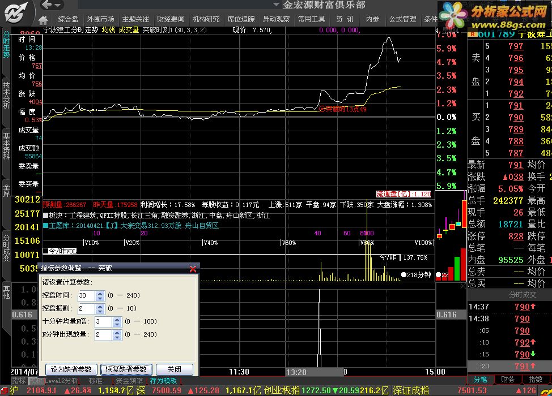Click the 13:28 time marker on axis
Screen dimensions: 552x396
pyautogui.click(x=296, y=372)
